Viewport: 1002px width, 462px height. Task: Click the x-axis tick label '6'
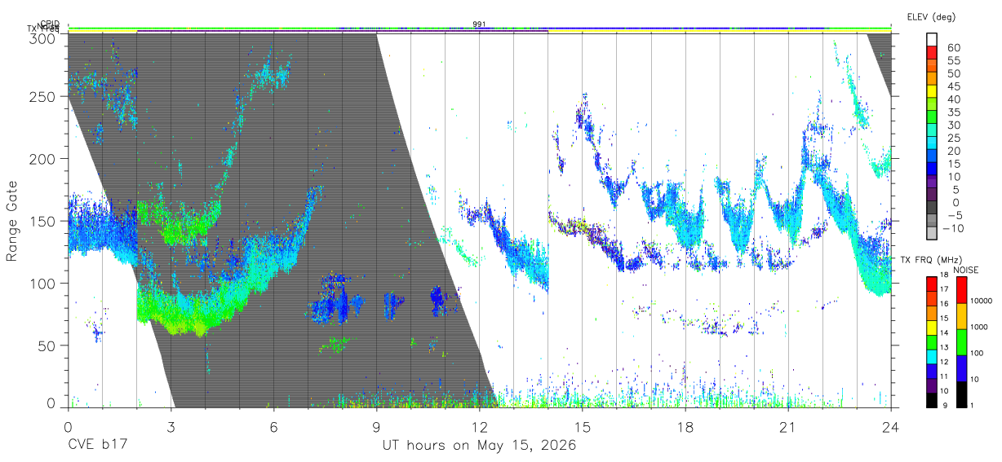(273, 426)
